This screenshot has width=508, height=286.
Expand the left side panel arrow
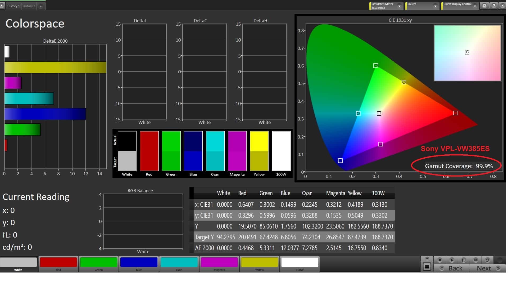[x=2, y=6]
